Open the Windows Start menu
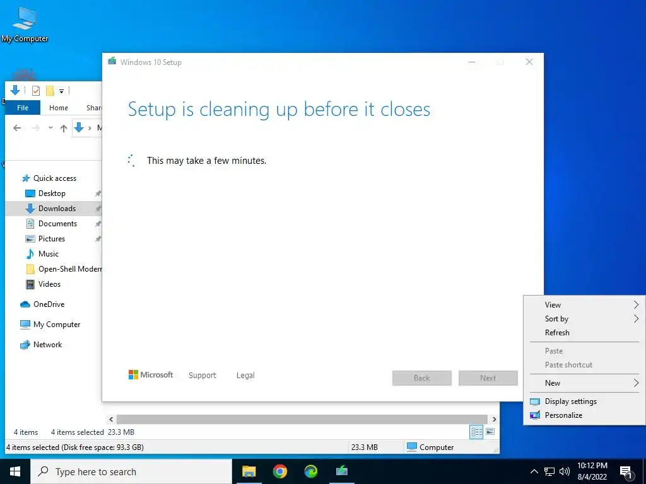Viewport: 646px width, 484px height. pos(15,471)
